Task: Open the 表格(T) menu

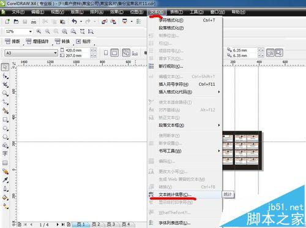Action: [176, 12]
